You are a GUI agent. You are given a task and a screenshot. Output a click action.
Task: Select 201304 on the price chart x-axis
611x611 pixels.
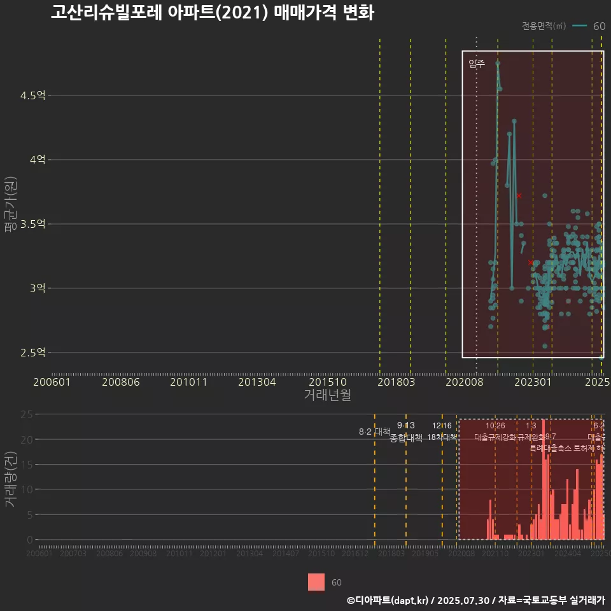tap(256, 382)
